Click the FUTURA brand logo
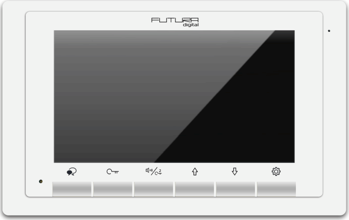 pos(174,20)
